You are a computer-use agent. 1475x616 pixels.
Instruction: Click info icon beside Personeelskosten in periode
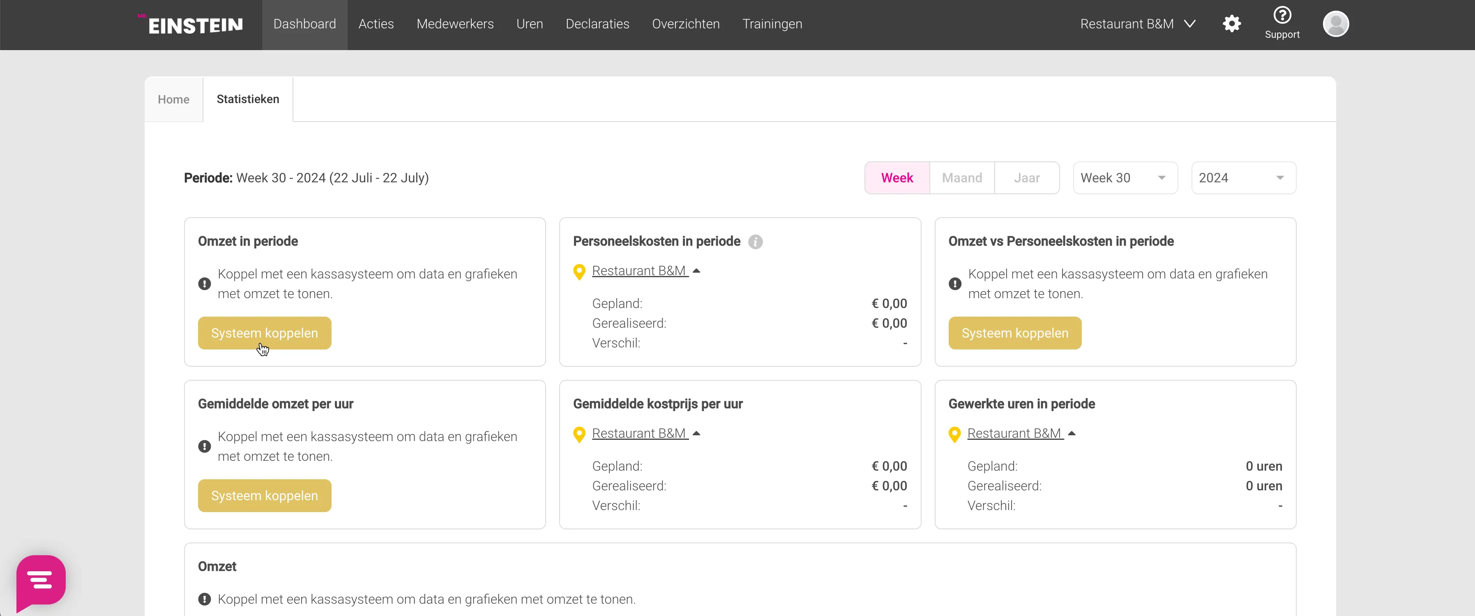click(755, 242)
